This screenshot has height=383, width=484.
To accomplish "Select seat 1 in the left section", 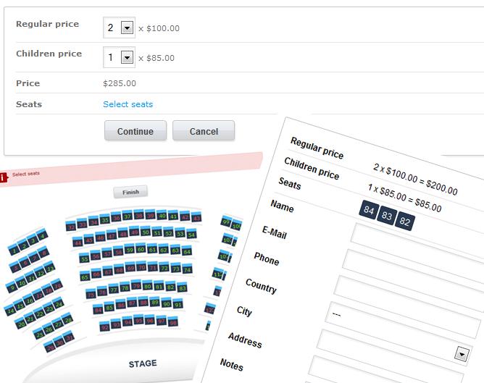I will (13, 249).
